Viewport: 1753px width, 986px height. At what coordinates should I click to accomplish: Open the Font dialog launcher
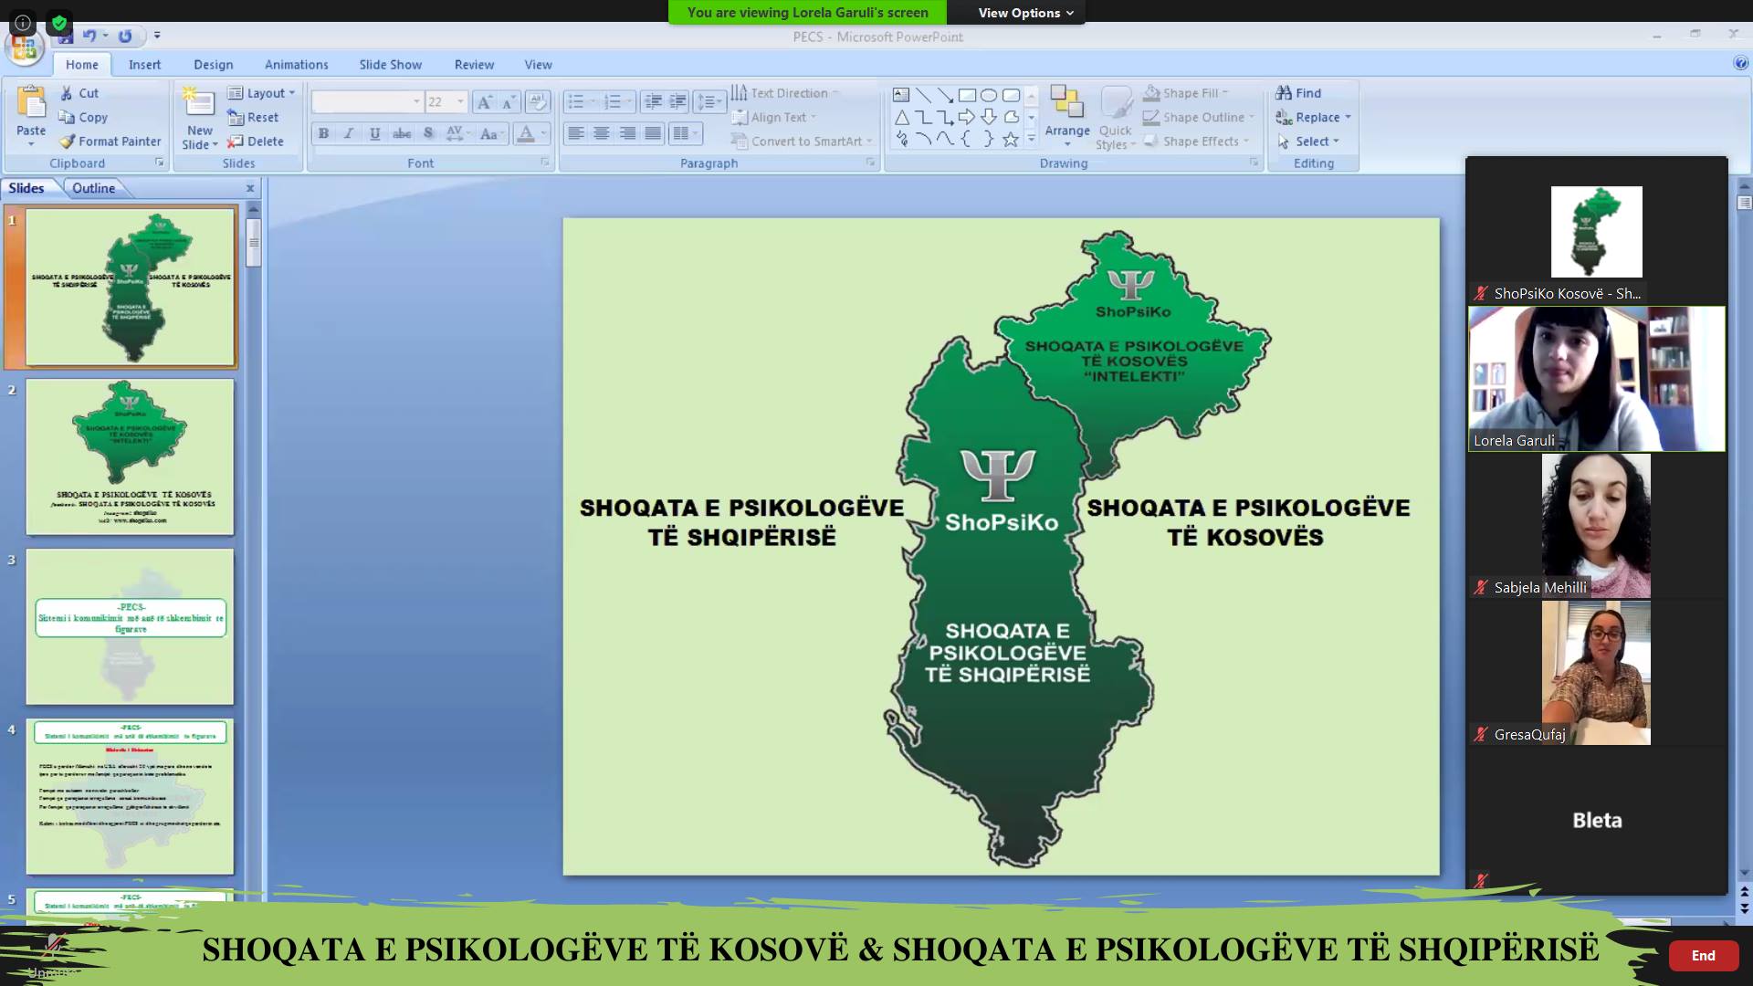coord(545,163)
